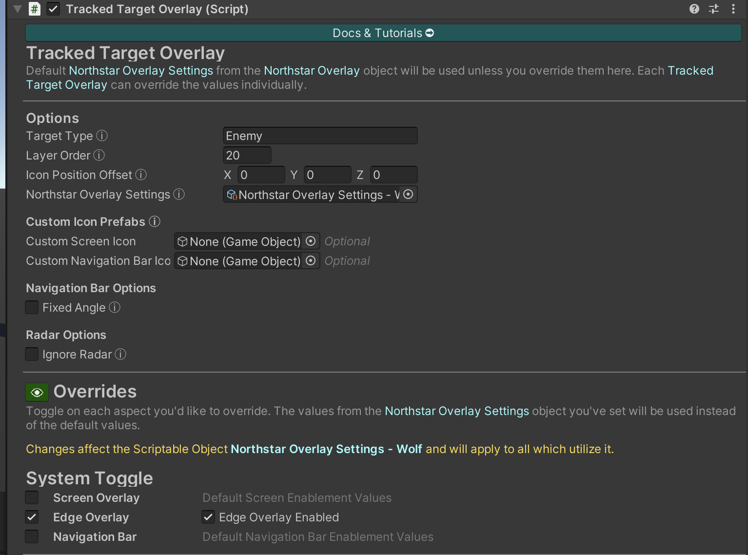748x555 pixels.
Task: Open the Target Type Enemy dropdown
Action: tap(320, 136)
